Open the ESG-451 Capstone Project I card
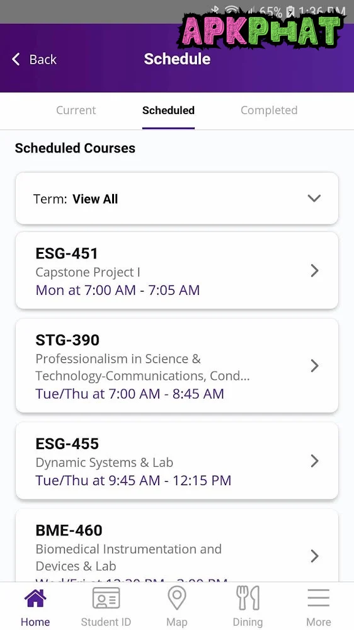354x630 pixels. (177, 271)
